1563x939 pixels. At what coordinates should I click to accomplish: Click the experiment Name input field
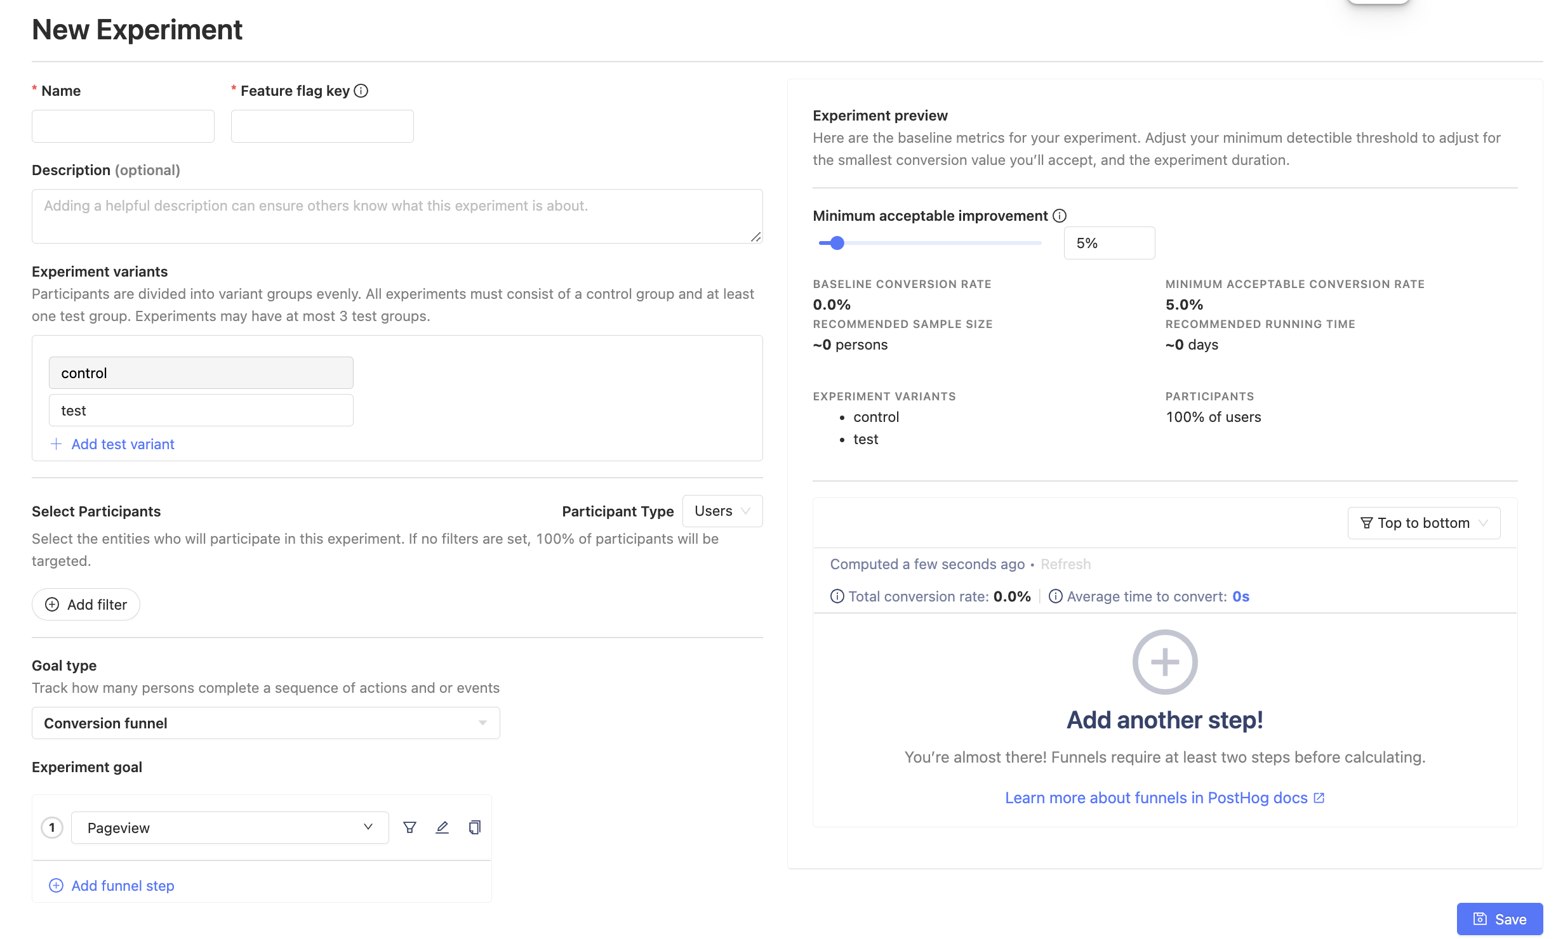pyautogui.click(x=123, y=126)
